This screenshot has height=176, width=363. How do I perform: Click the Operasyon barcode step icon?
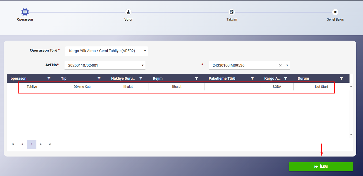click(25, 12)
